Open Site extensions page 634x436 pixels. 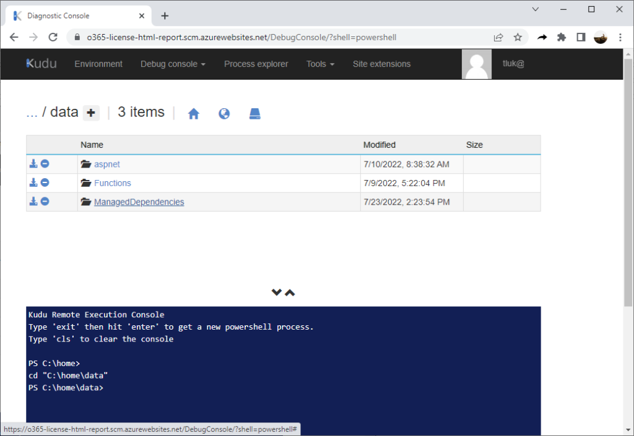click(x=381, y=64)
